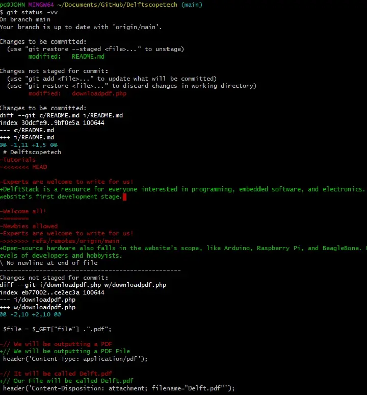Viewport: 367px width, 395px height.
Task: Click the 'diff --git c/README.md i/README.md' line
Action: (61, 116)
